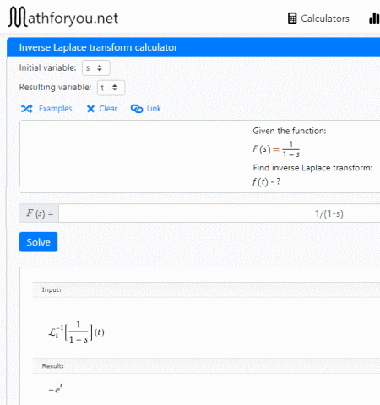Clear the input via Clear link
The image size is (380, 405).
point(108,109)
